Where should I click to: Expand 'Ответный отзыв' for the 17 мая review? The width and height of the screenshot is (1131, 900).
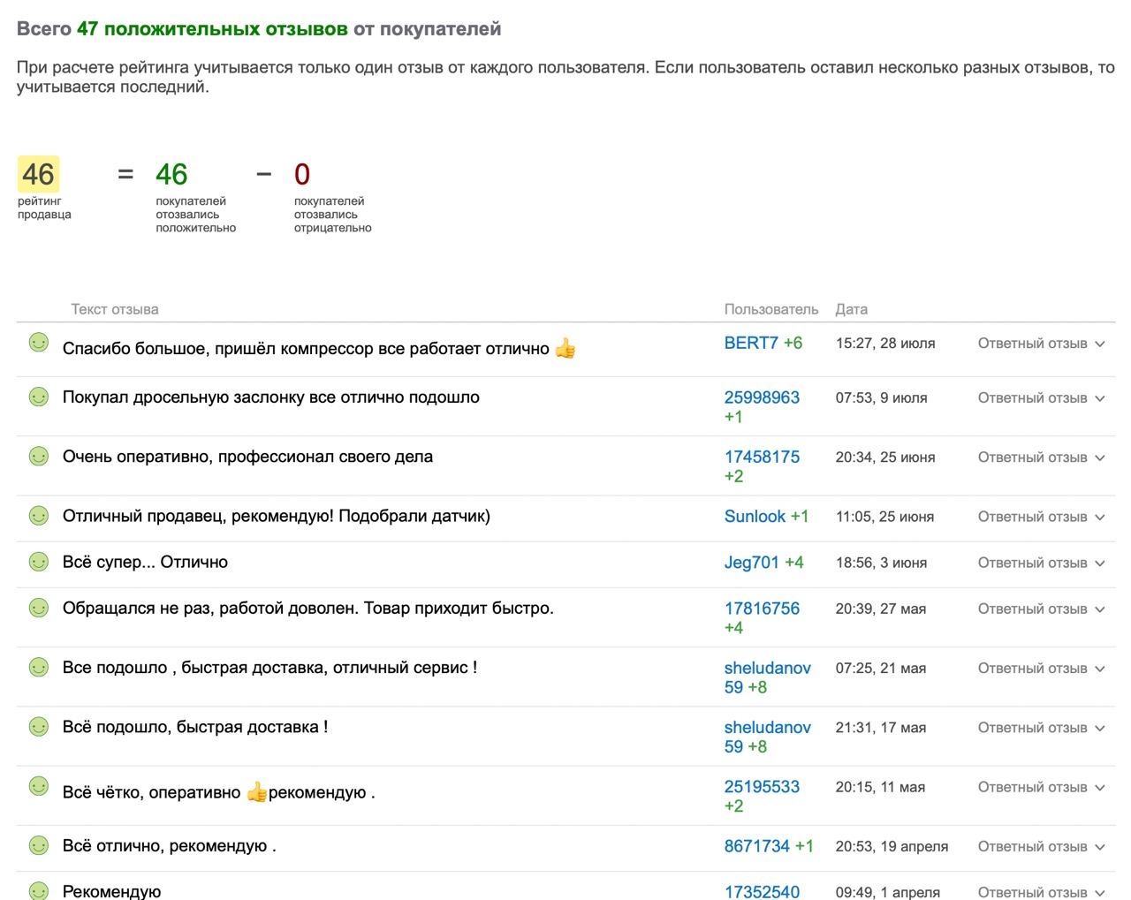tap(1041, 728)
